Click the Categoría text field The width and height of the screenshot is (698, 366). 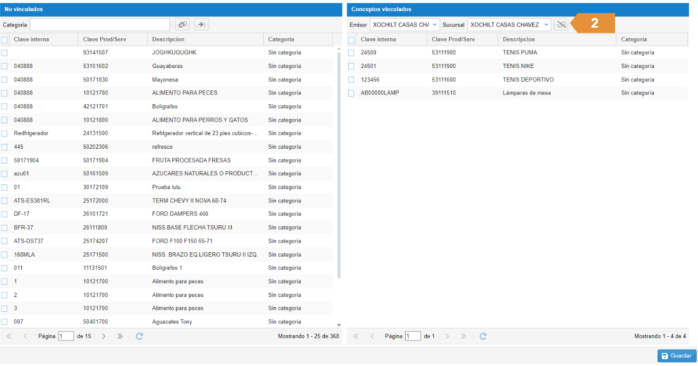[100, 24]
